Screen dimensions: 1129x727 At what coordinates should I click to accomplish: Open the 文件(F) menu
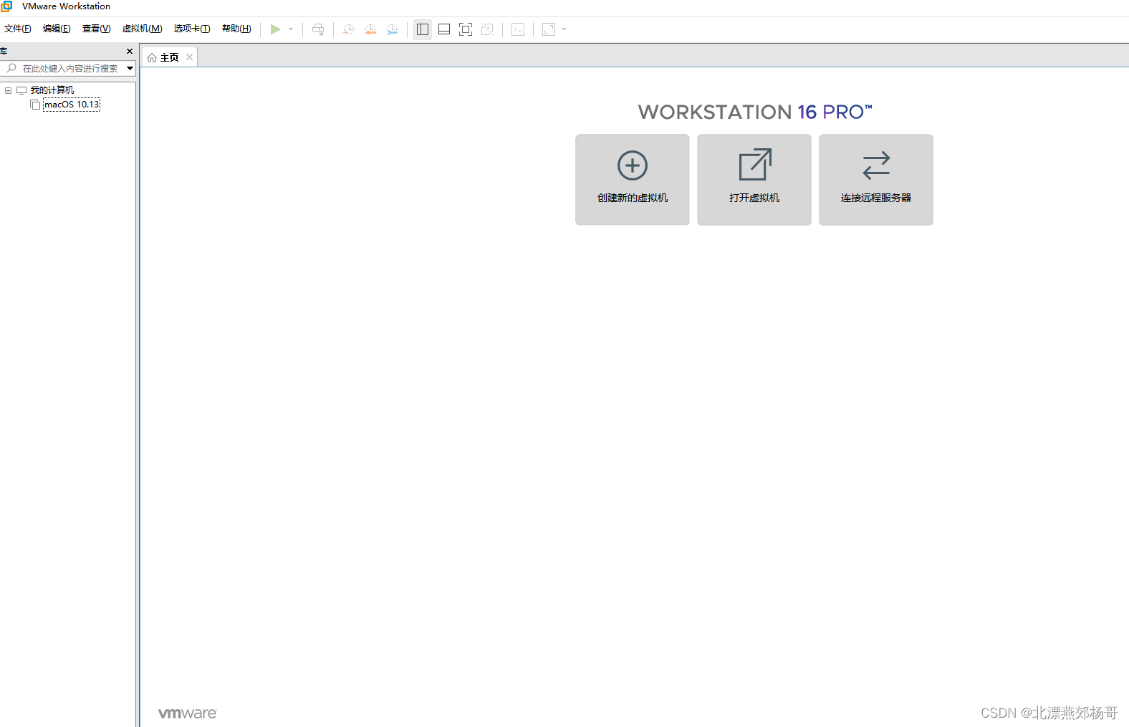pos(18,29)
